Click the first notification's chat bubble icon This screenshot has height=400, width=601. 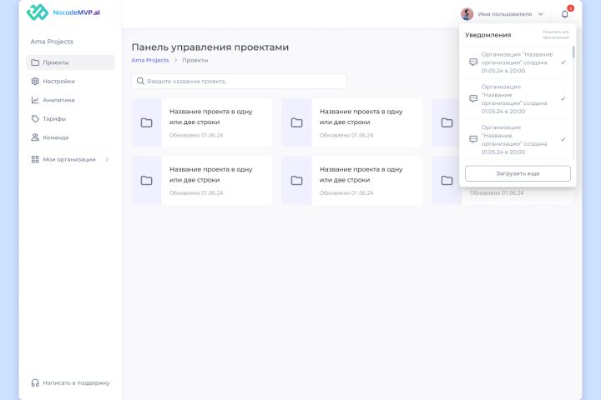coord(473,62)
